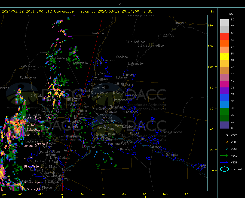
Task: Click the Ramblon label near top
Action: tap(98, 33)
